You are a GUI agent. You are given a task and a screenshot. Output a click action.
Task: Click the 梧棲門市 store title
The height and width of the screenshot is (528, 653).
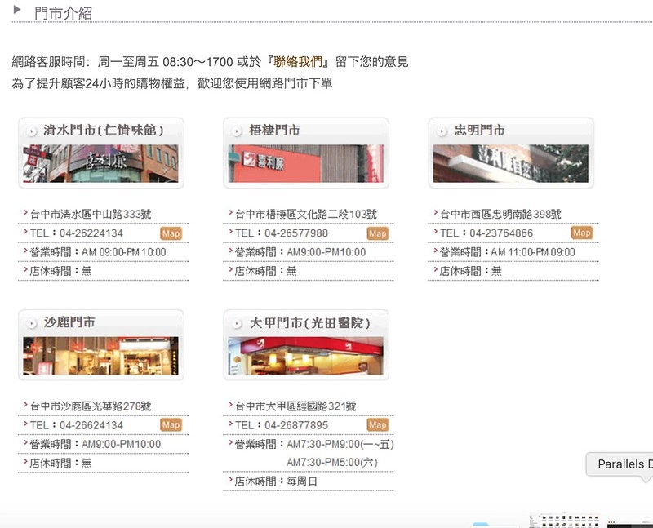[x=275, y=131]
